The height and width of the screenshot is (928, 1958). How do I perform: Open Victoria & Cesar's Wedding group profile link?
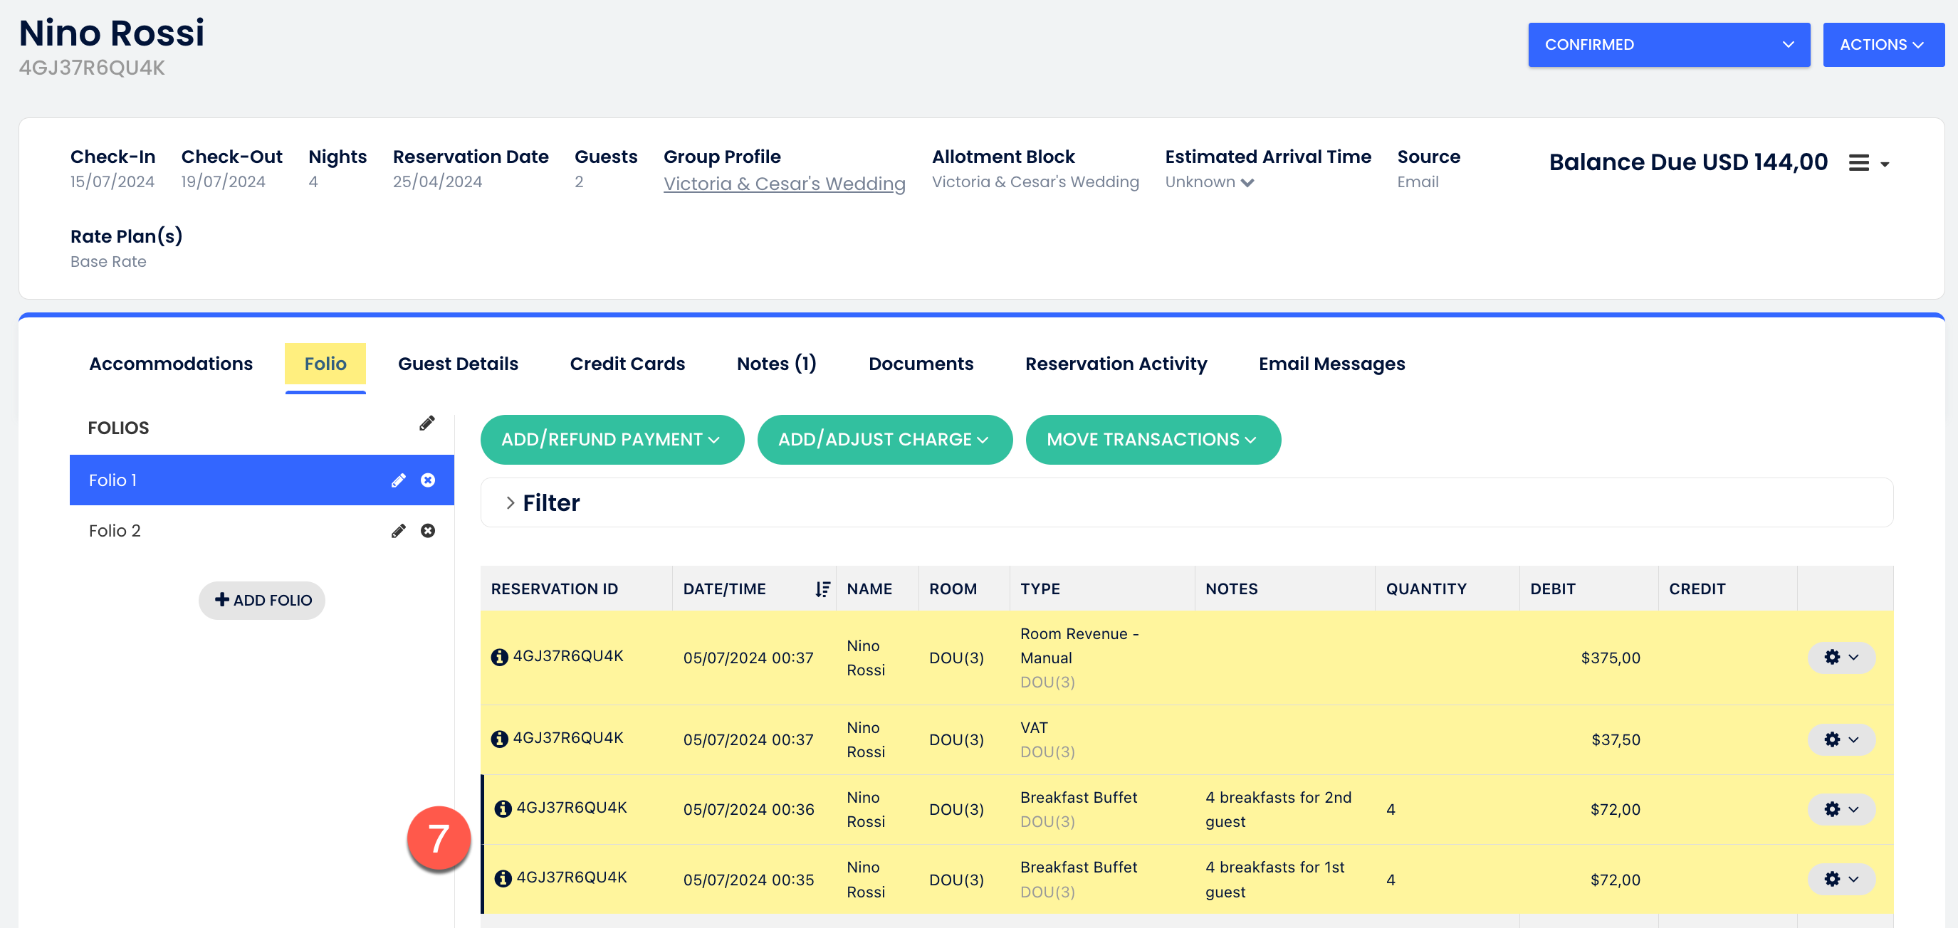784,184
